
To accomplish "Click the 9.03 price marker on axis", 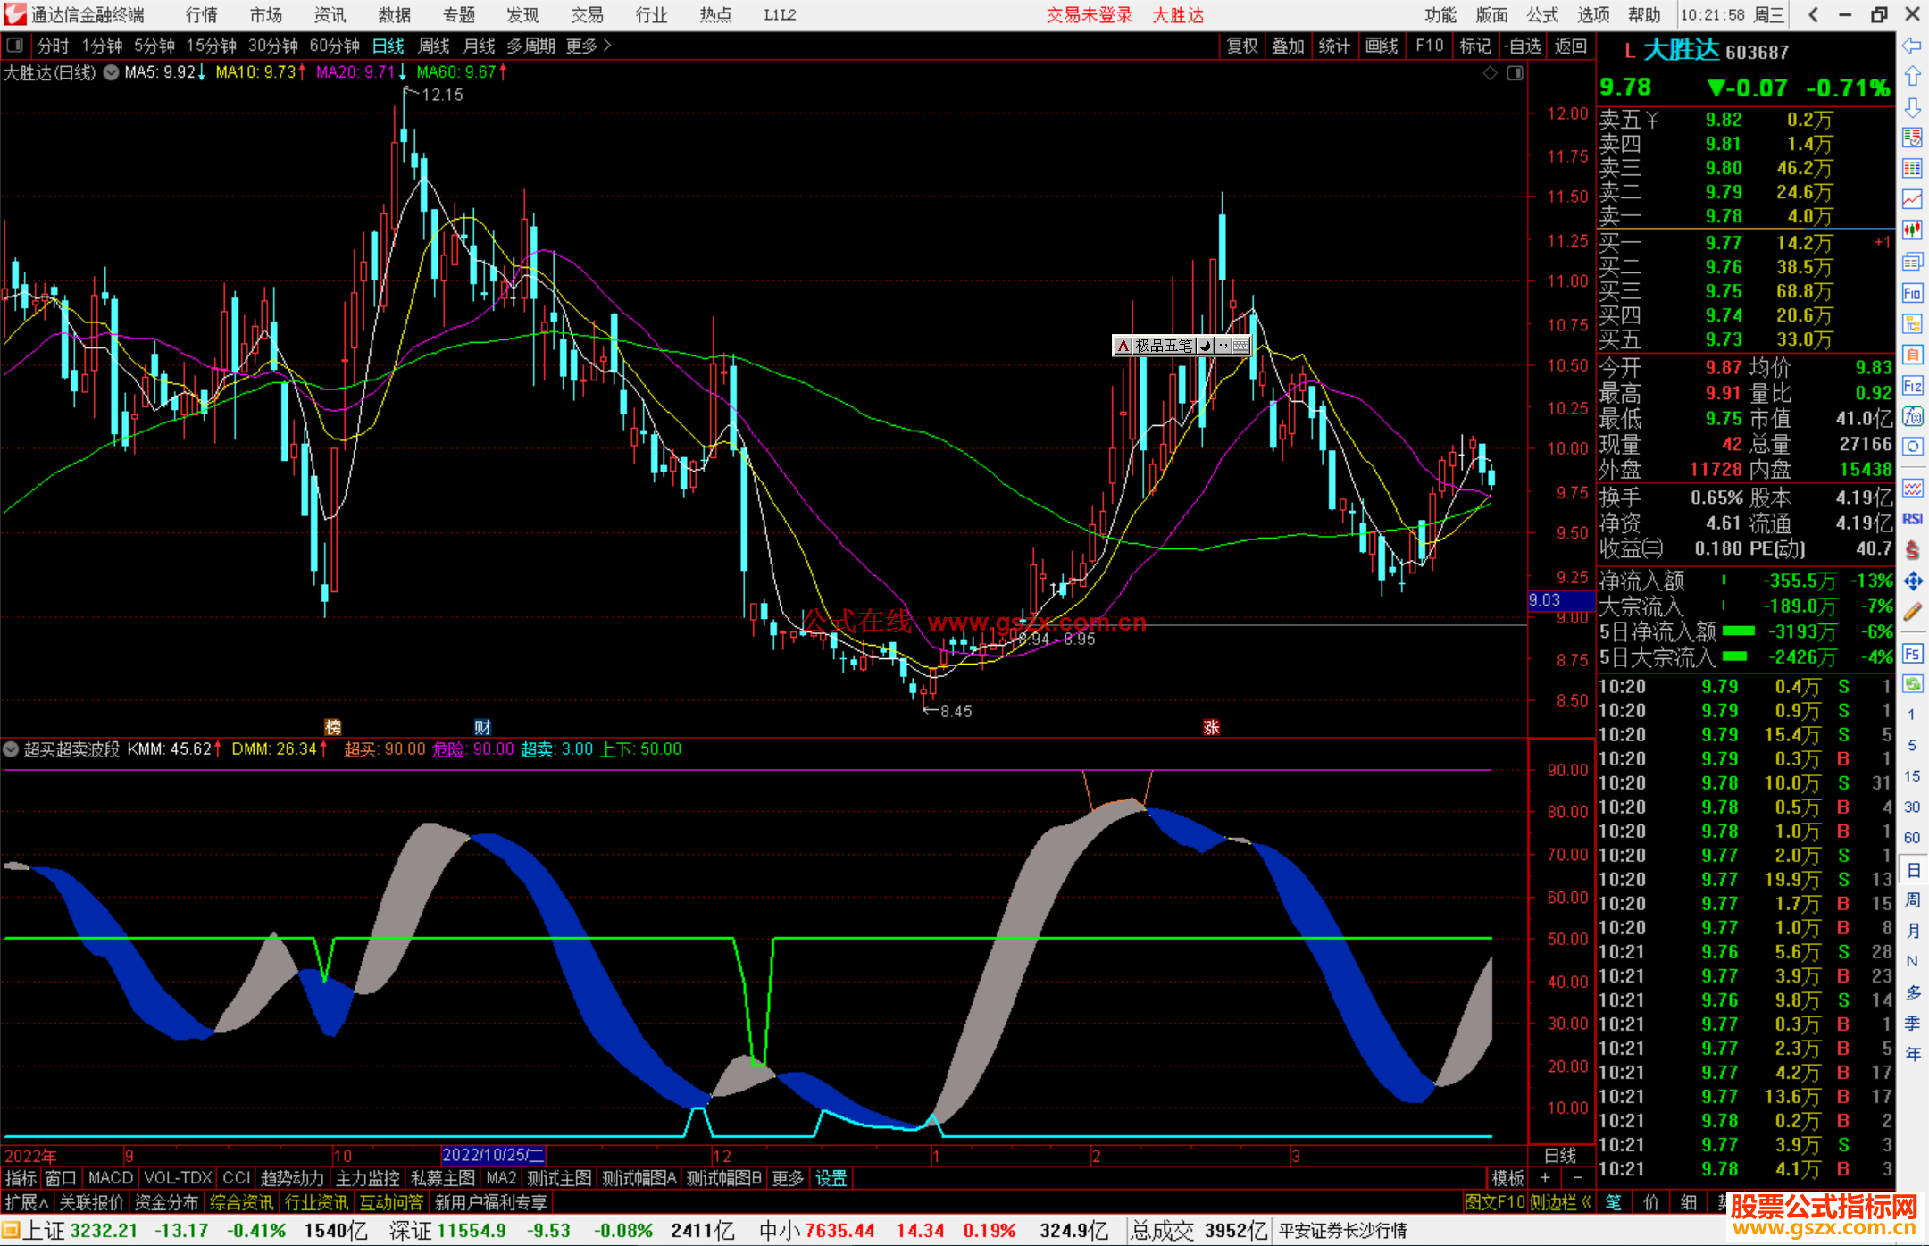I will tap(1560, 600).
